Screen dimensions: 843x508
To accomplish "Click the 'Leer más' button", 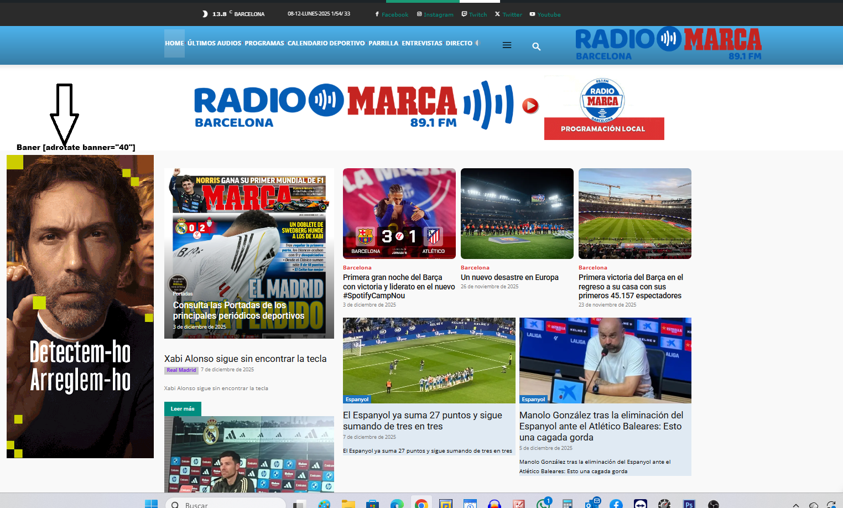I will pos(183,409).
